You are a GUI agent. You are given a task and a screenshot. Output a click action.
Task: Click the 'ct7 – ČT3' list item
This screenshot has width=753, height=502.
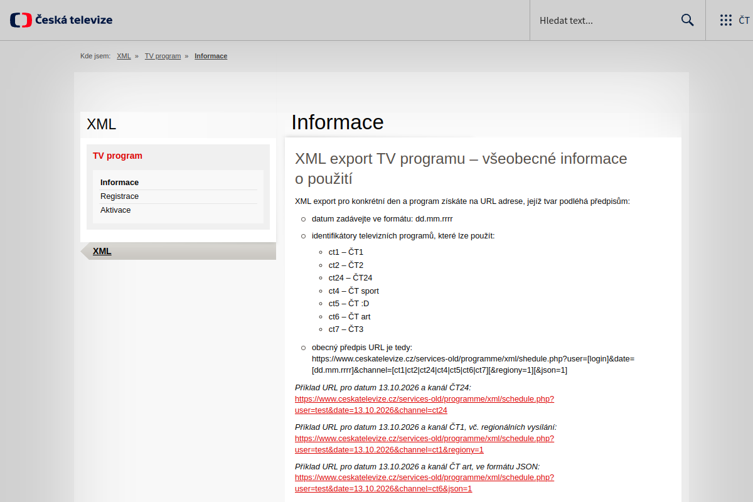[346, 329]
